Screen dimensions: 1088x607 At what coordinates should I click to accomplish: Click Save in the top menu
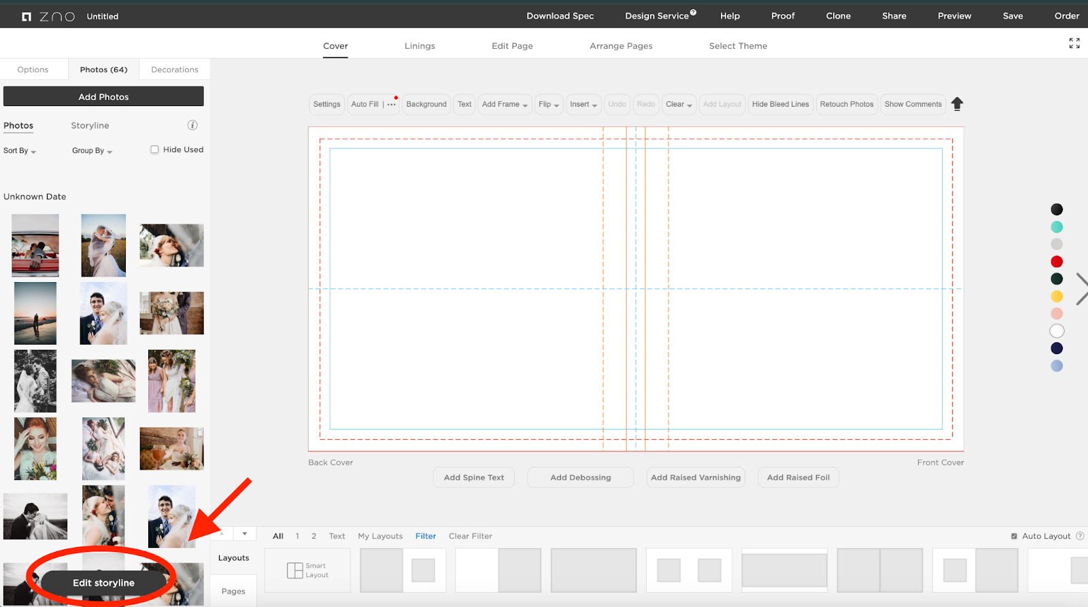tap(1013, 16)
